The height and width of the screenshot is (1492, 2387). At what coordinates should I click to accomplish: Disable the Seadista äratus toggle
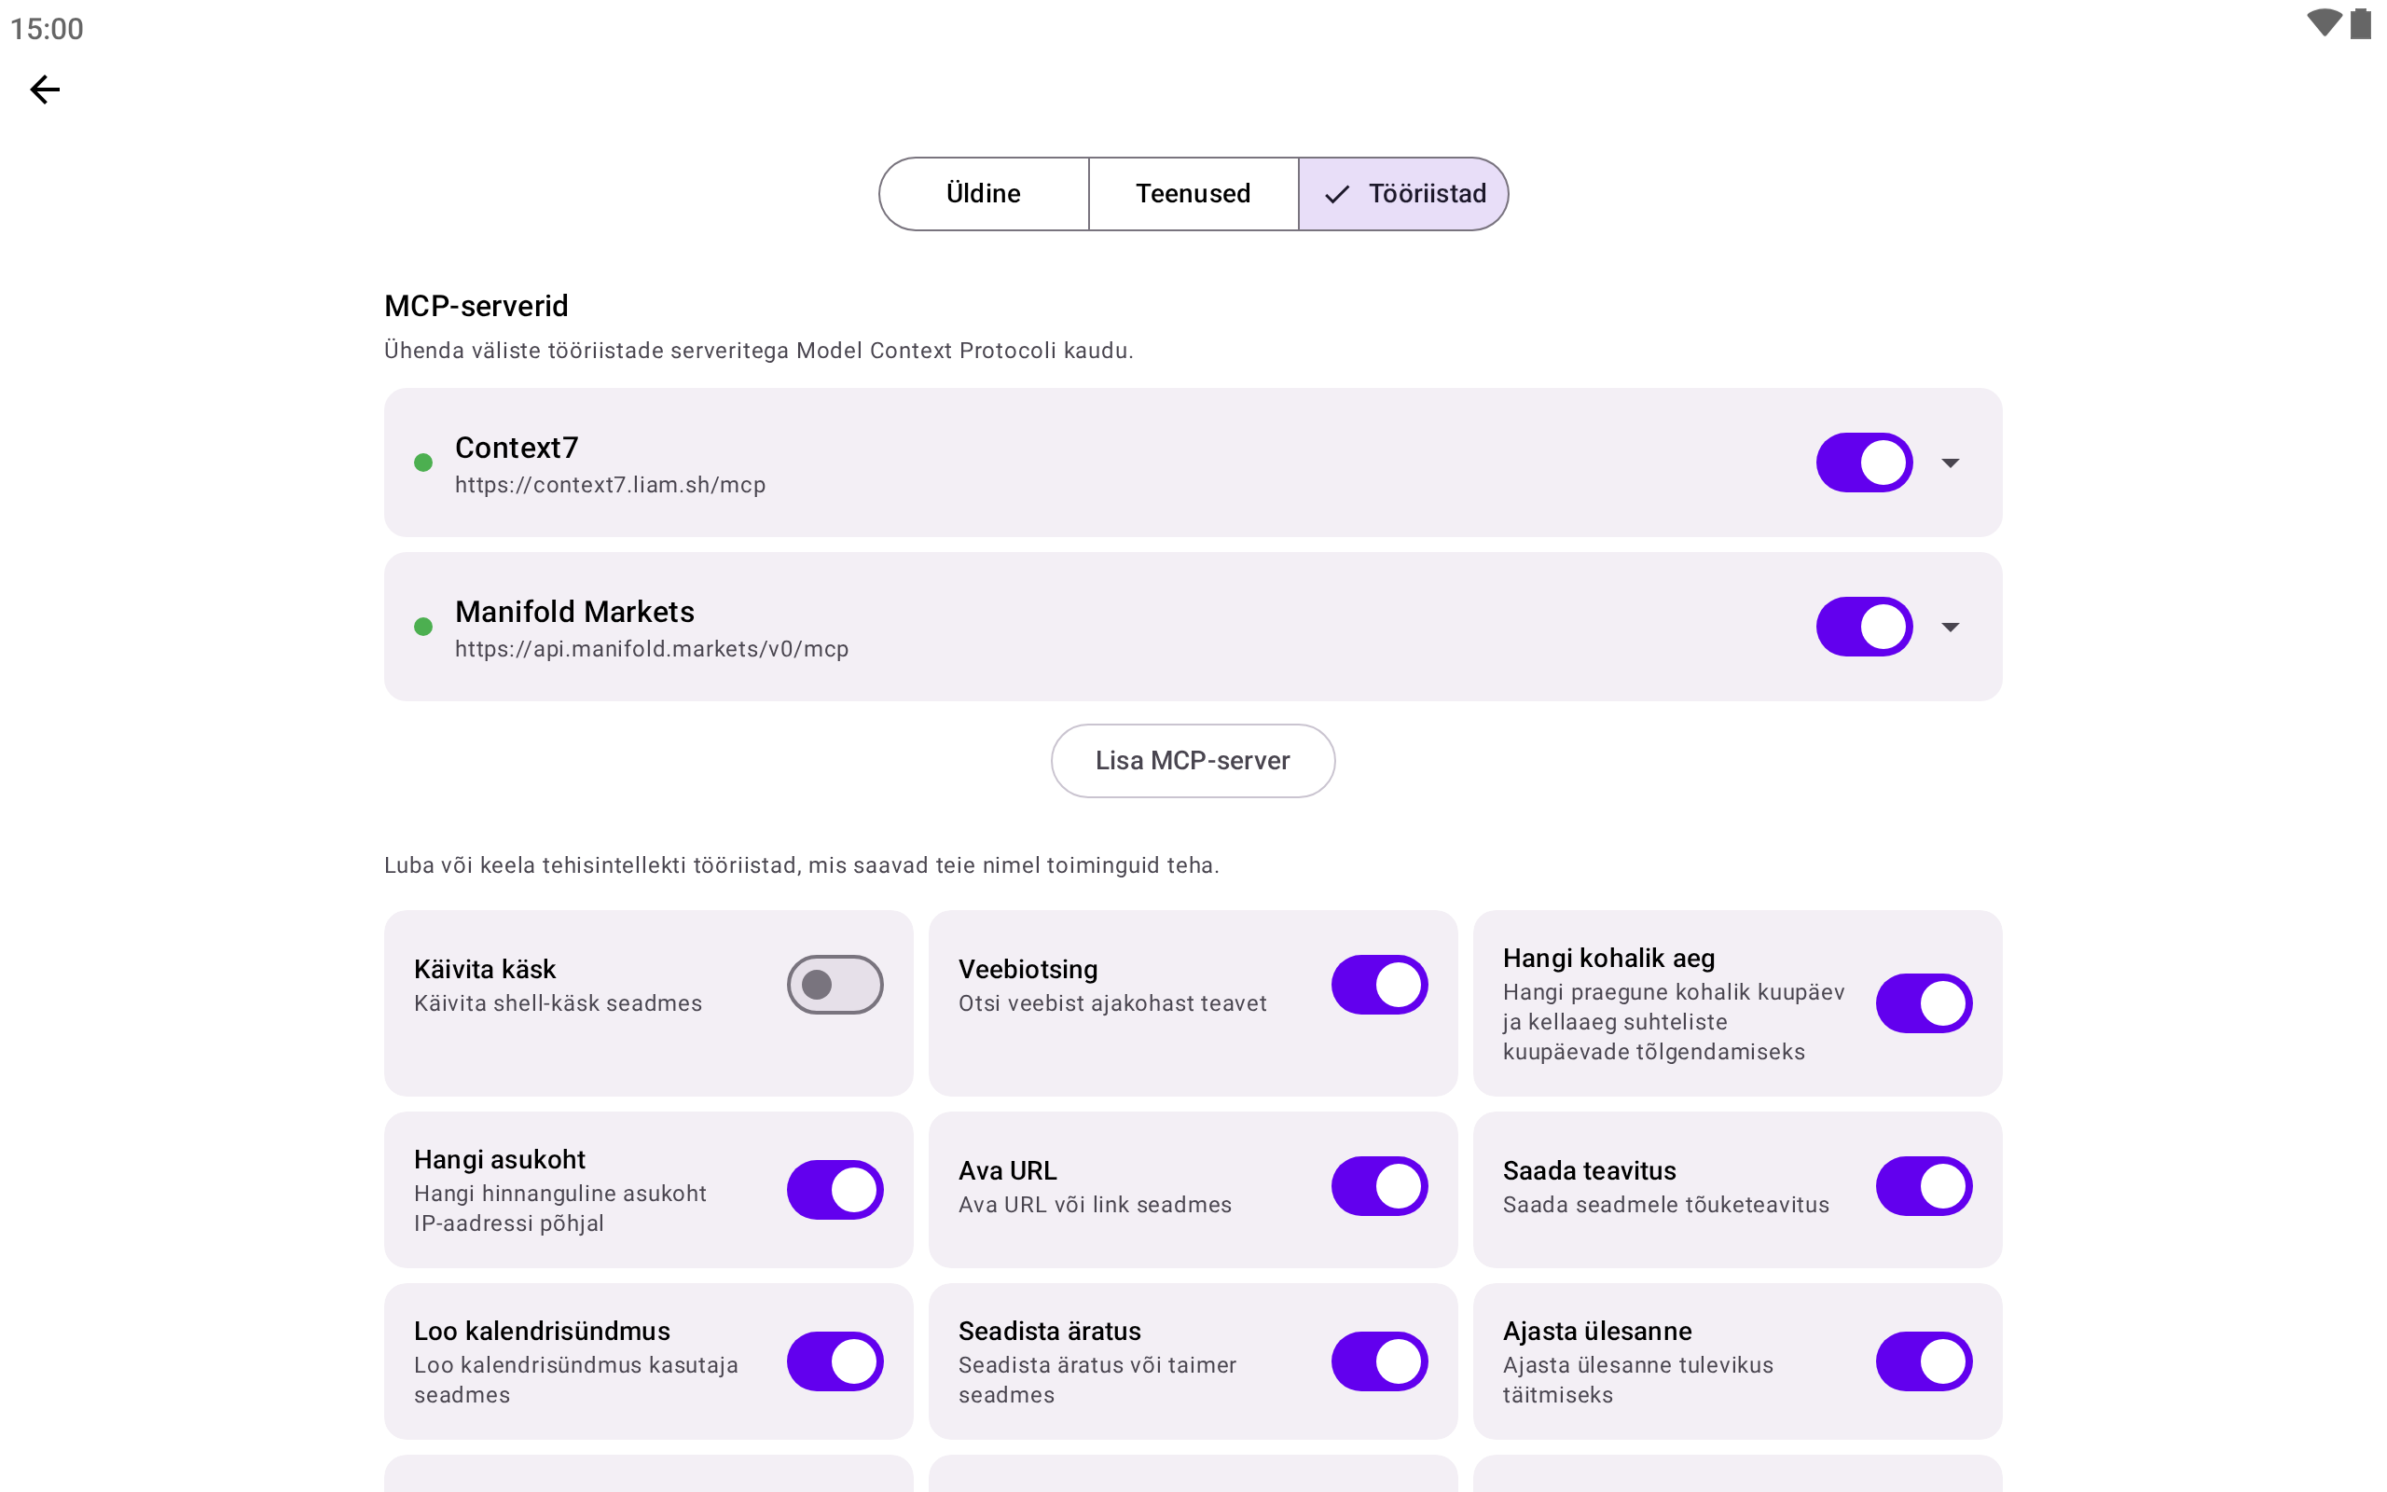[x=1379, y=1361]
